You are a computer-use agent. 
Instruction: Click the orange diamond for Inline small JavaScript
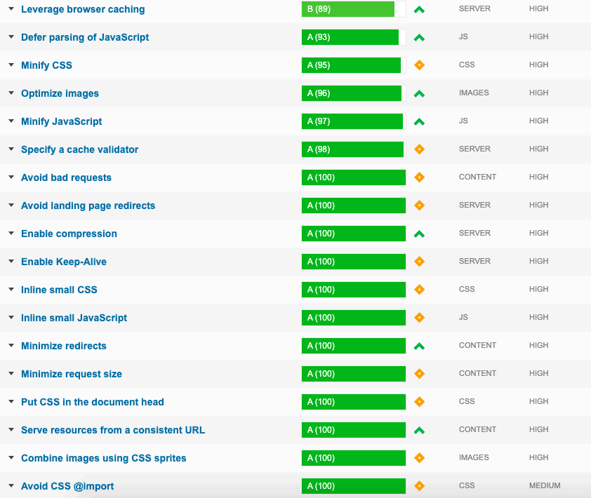tap(419, 318)
